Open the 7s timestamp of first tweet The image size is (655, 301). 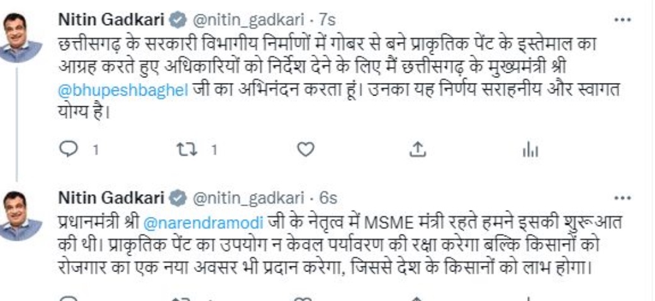pos(326,21)
